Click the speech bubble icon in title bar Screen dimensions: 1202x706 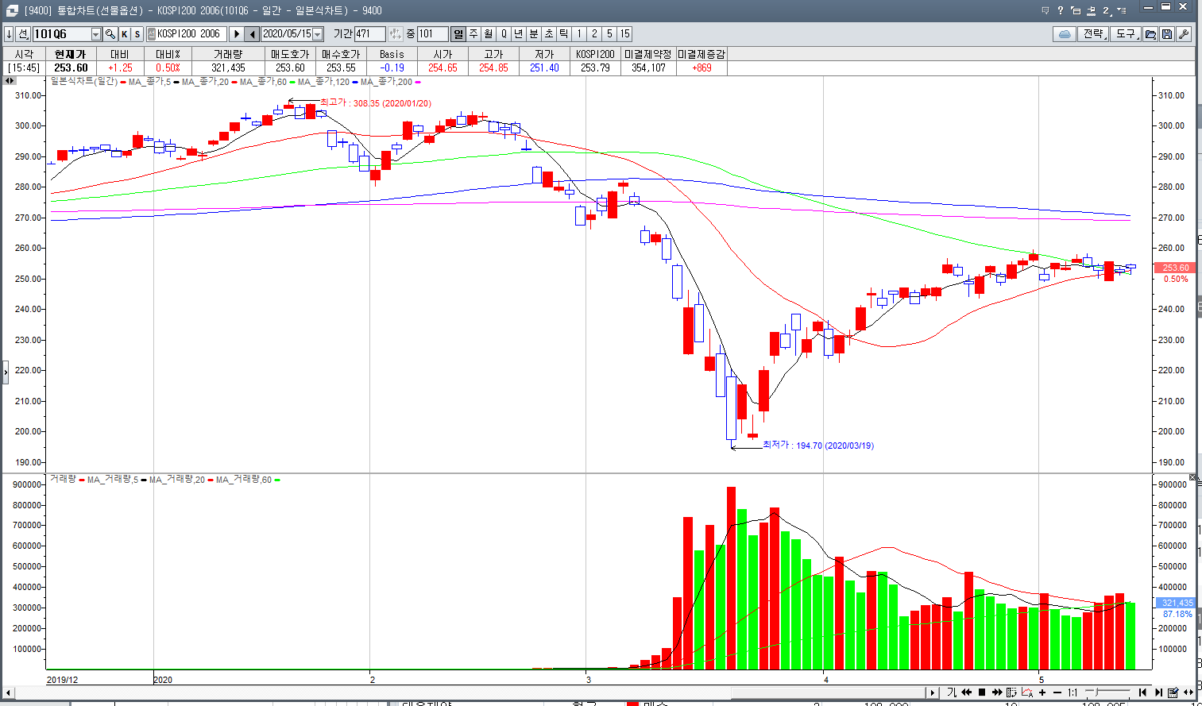(1045, 10)
